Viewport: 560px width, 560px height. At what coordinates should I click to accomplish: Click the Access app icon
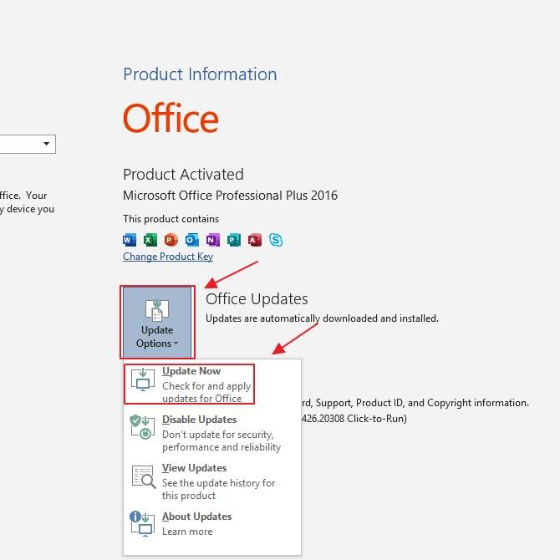tap(255, 240)
